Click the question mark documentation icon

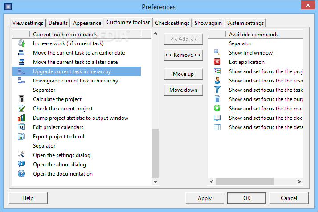[21, 173]
